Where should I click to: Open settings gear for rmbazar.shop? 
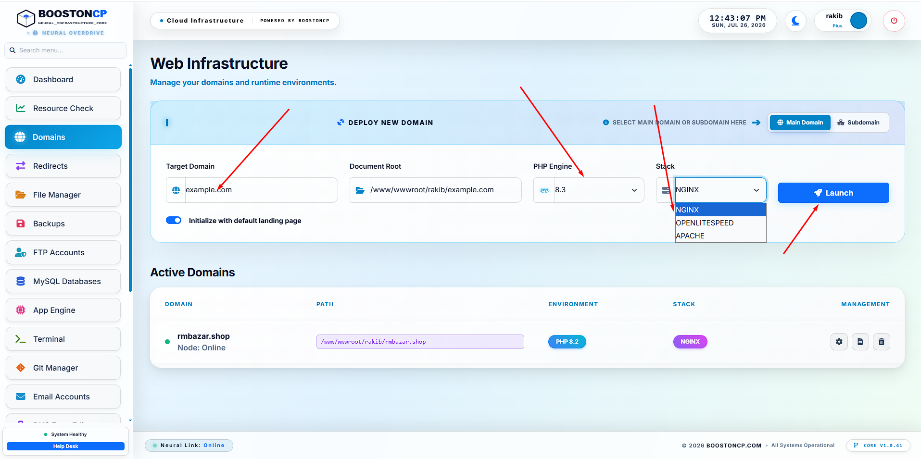click(839, 342)
